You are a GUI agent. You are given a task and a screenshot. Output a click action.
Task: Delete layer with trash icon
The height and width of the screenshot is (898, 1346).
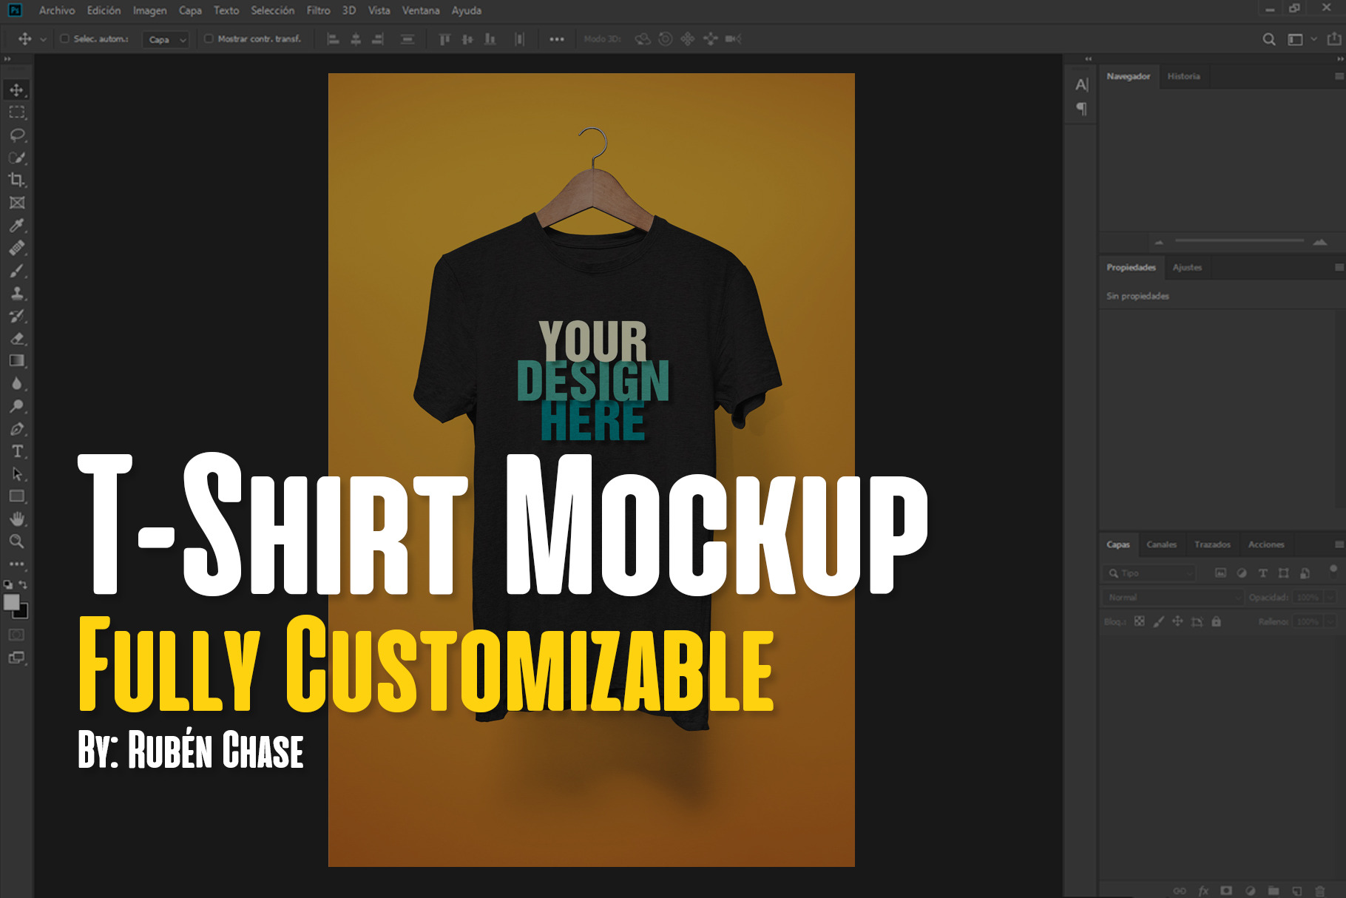pyautogui.click(x=1320, y=891)
